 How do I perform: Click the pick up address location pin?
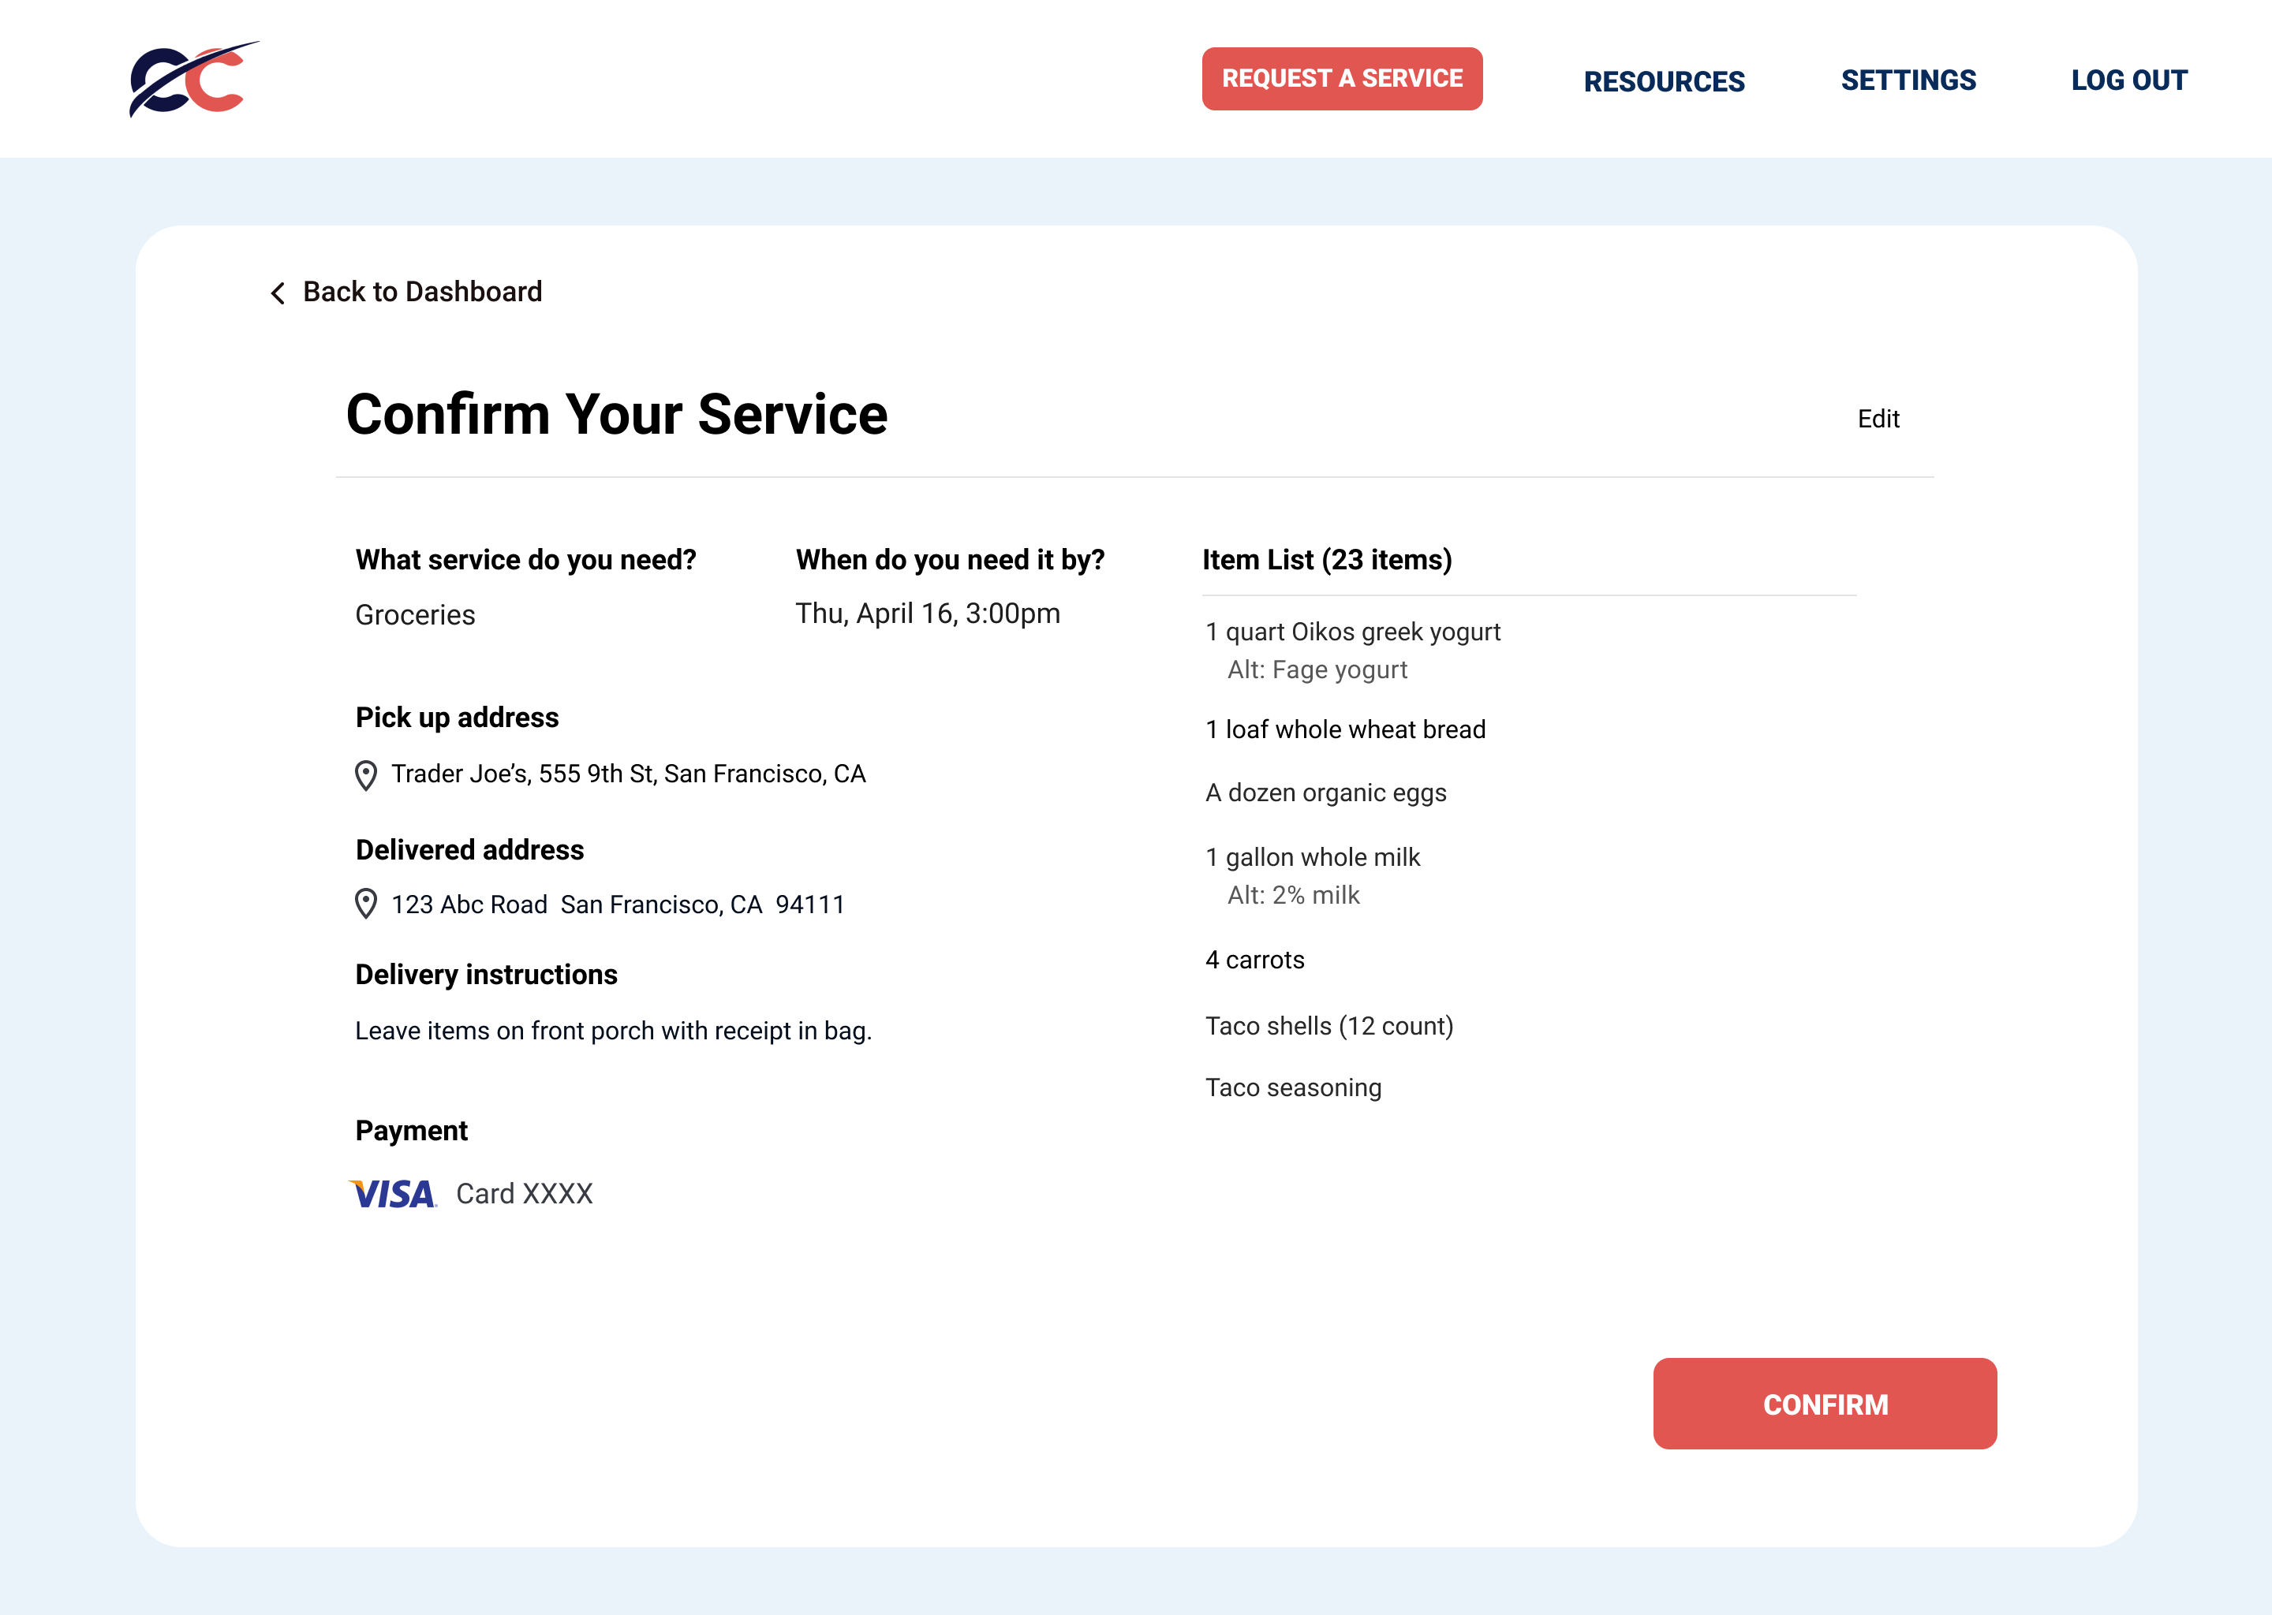click(x=366, y=776)
